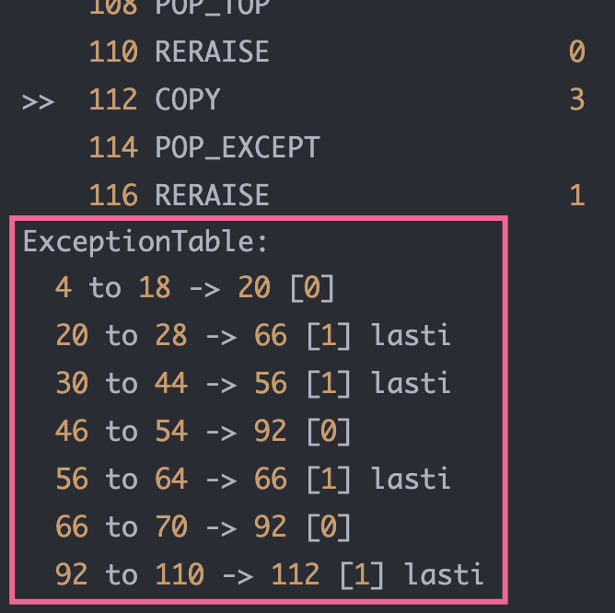Image resolution: width=615 pixels, height=613 pixels.
Task: Click offset number 114 beside POP_EXCEPT
Action: pyautogui.click(x=113, y=147)
